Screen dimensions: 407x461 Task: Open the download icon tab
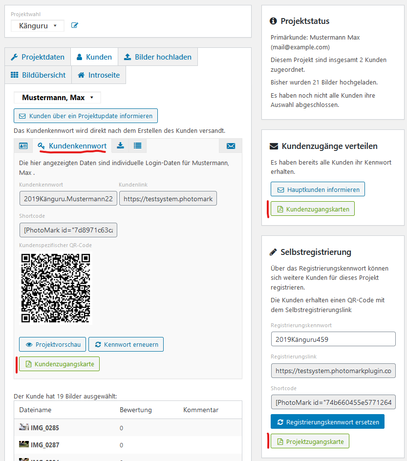pos(120,146)
